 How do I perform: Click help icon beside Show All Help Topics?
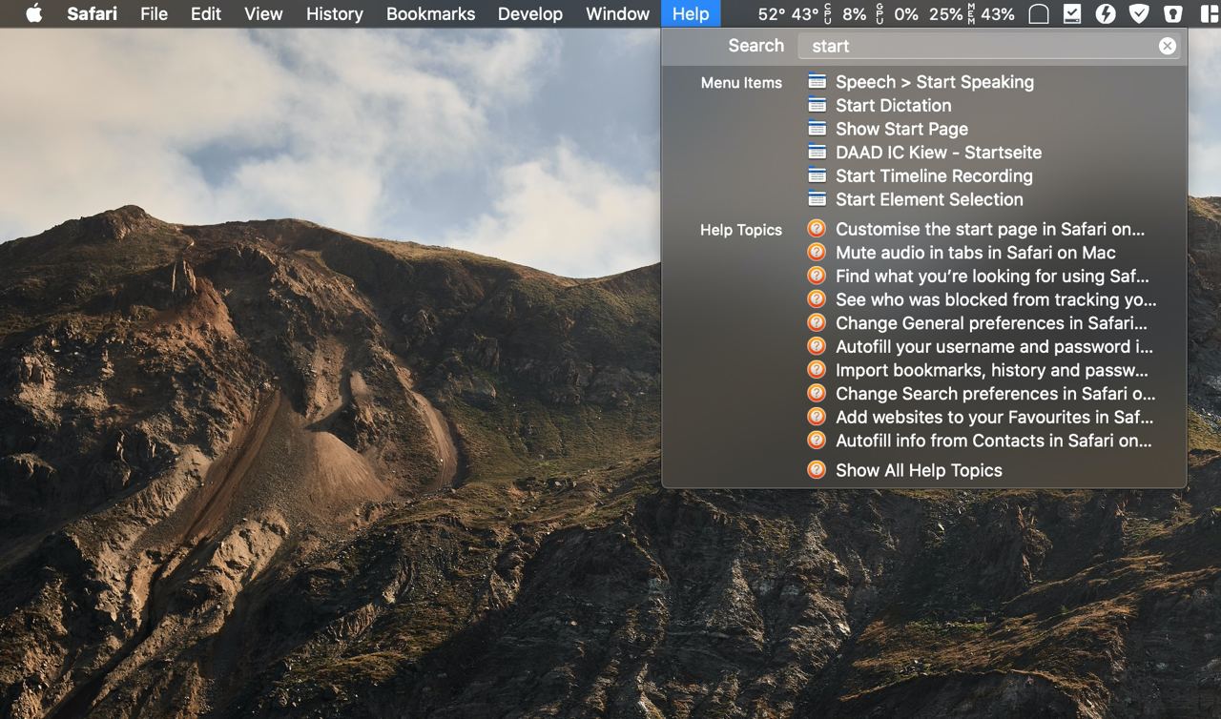817,469
